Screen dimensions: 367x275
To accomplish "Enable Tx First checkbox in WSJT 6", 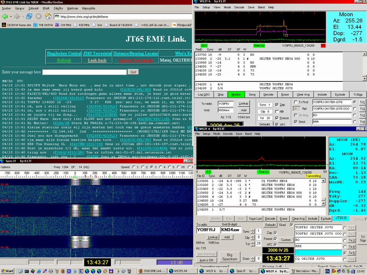I will coord(295,102).
